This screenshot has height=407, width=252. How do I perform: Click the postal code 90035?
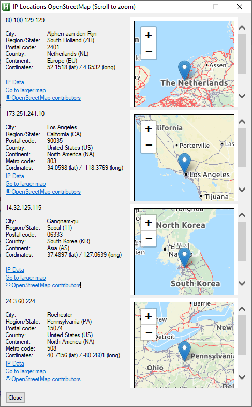[x=55, y=141]
